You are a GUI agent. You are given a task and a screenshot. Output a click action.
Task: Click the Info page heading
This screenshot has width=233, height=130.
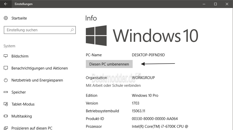click(91, 18)
